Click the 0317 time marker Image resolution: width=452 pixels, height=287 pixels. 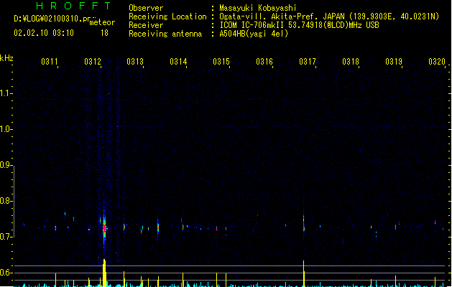(x=308, y=61)
